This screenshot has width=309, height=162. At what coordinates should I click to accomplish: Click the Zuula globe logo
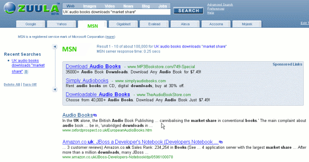[x=9, y=8]
